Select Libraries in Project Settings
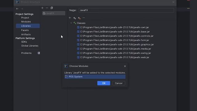Viewport: 197px width, 111px height. click(x=28, y=26)
